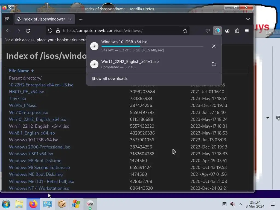Close the Index of /isos/windows/ tab

[x=71, y=19]
